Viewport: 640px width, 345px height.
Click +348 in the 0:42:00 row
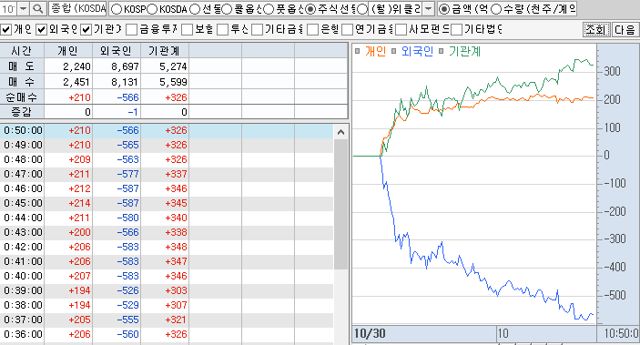click(x=176, y=247)
